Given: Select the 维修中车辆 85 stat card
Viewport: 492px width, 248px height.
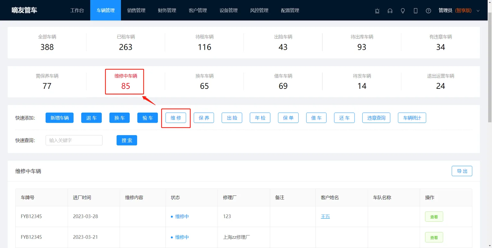Looking at the screenshot, I should tap(126, 81).
